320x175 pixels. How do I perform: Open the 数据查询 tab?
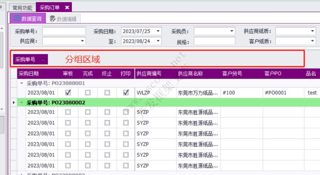pyautogui.click(x=28, y=19)
